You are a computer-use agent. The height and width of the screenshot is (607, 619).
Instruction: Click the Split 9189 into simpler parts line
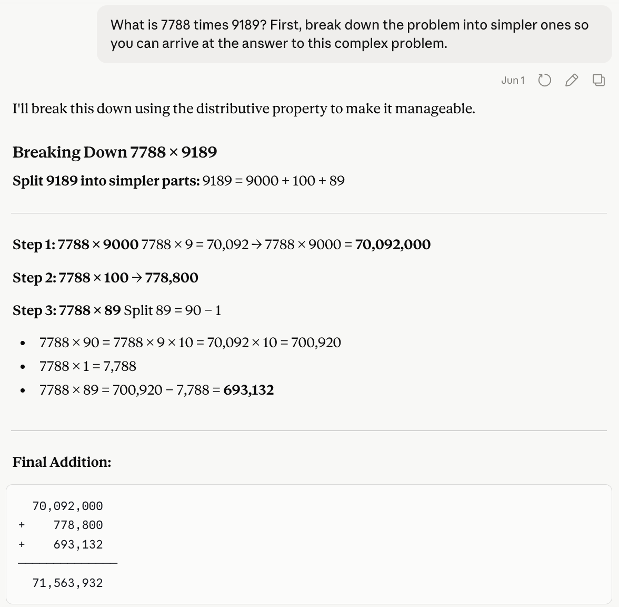click(x=178, y=181)
